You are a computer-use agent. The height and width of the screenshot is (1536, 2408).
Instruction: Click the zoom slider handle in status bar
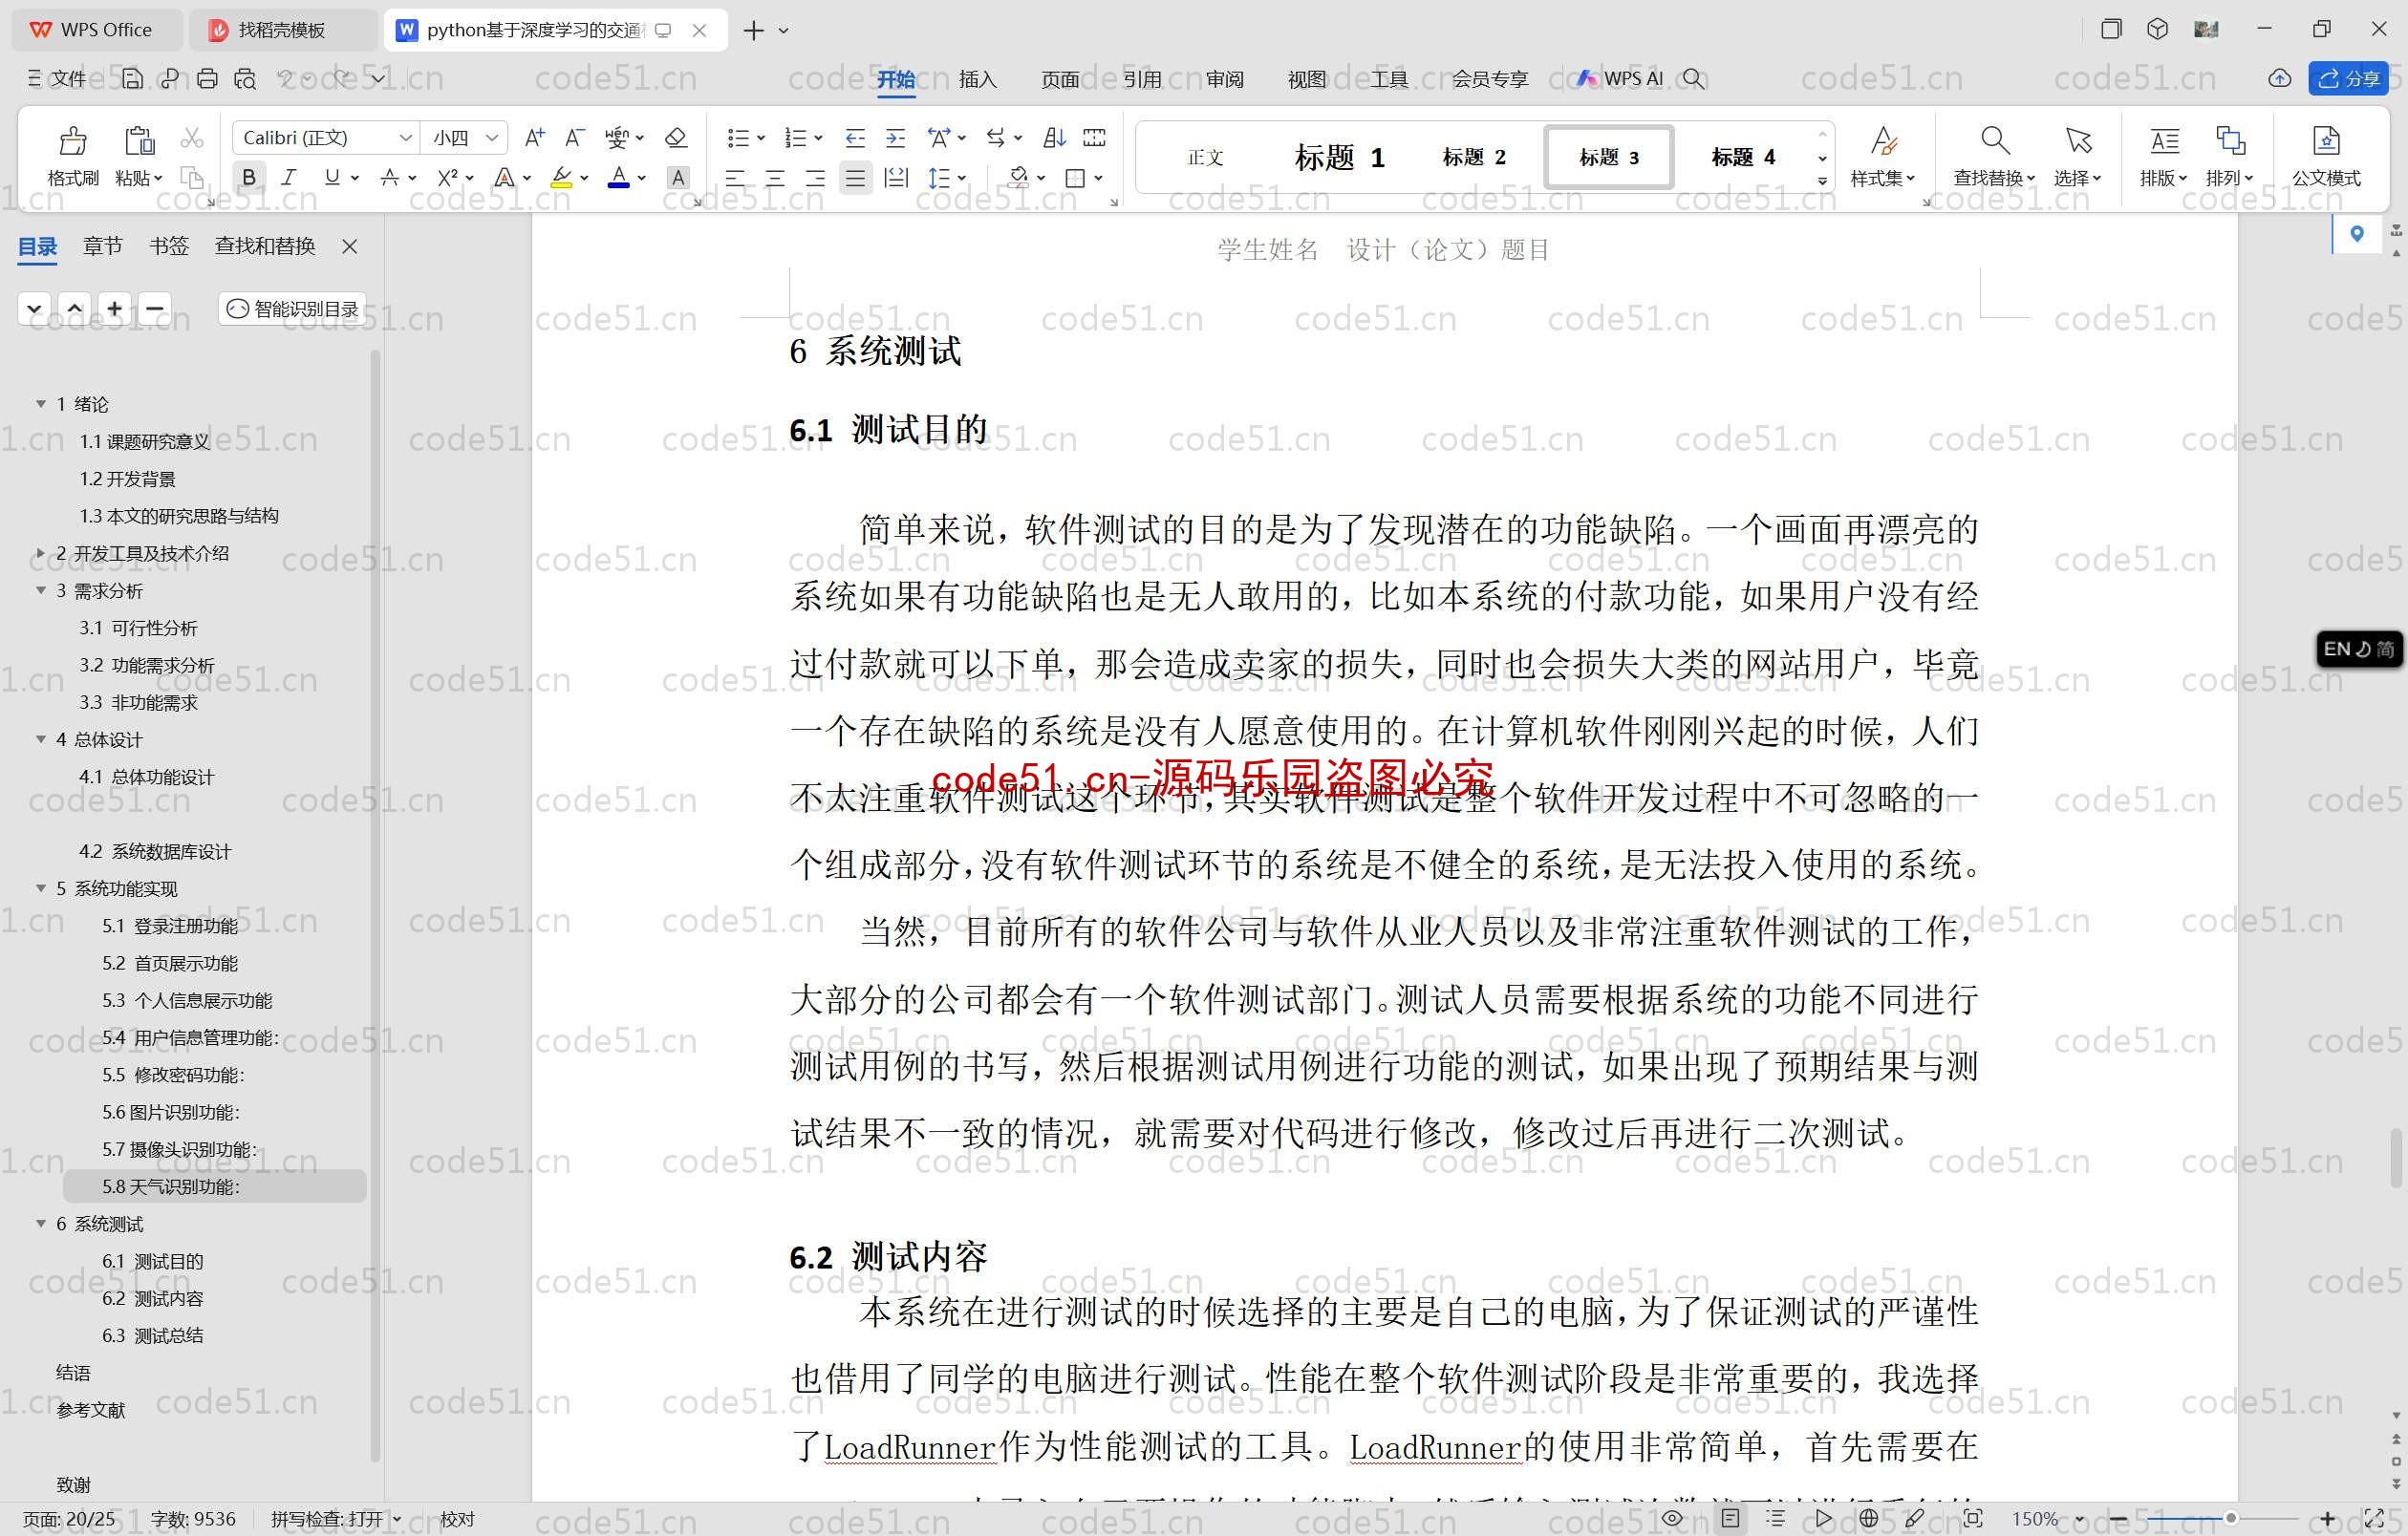coord(2230,1518)
